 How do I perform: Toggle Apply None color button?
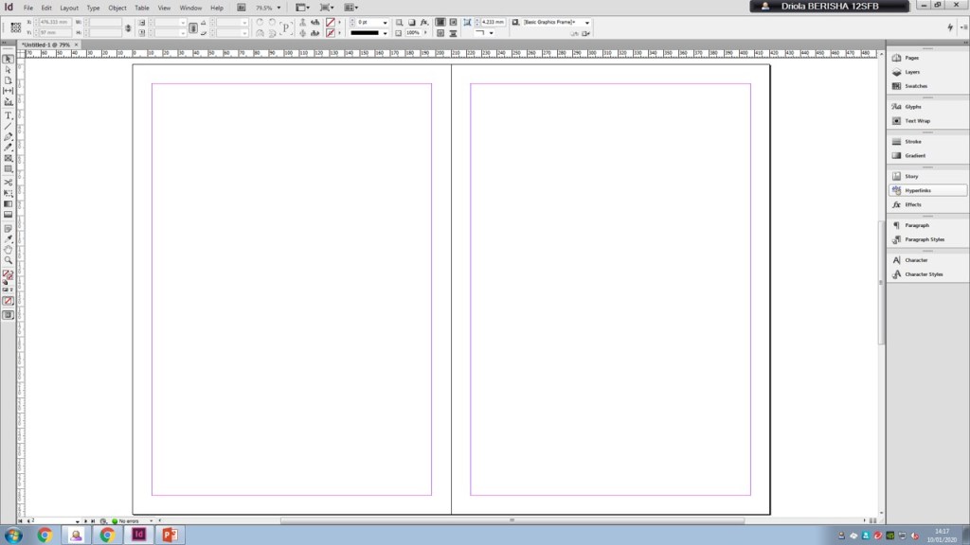9,301
